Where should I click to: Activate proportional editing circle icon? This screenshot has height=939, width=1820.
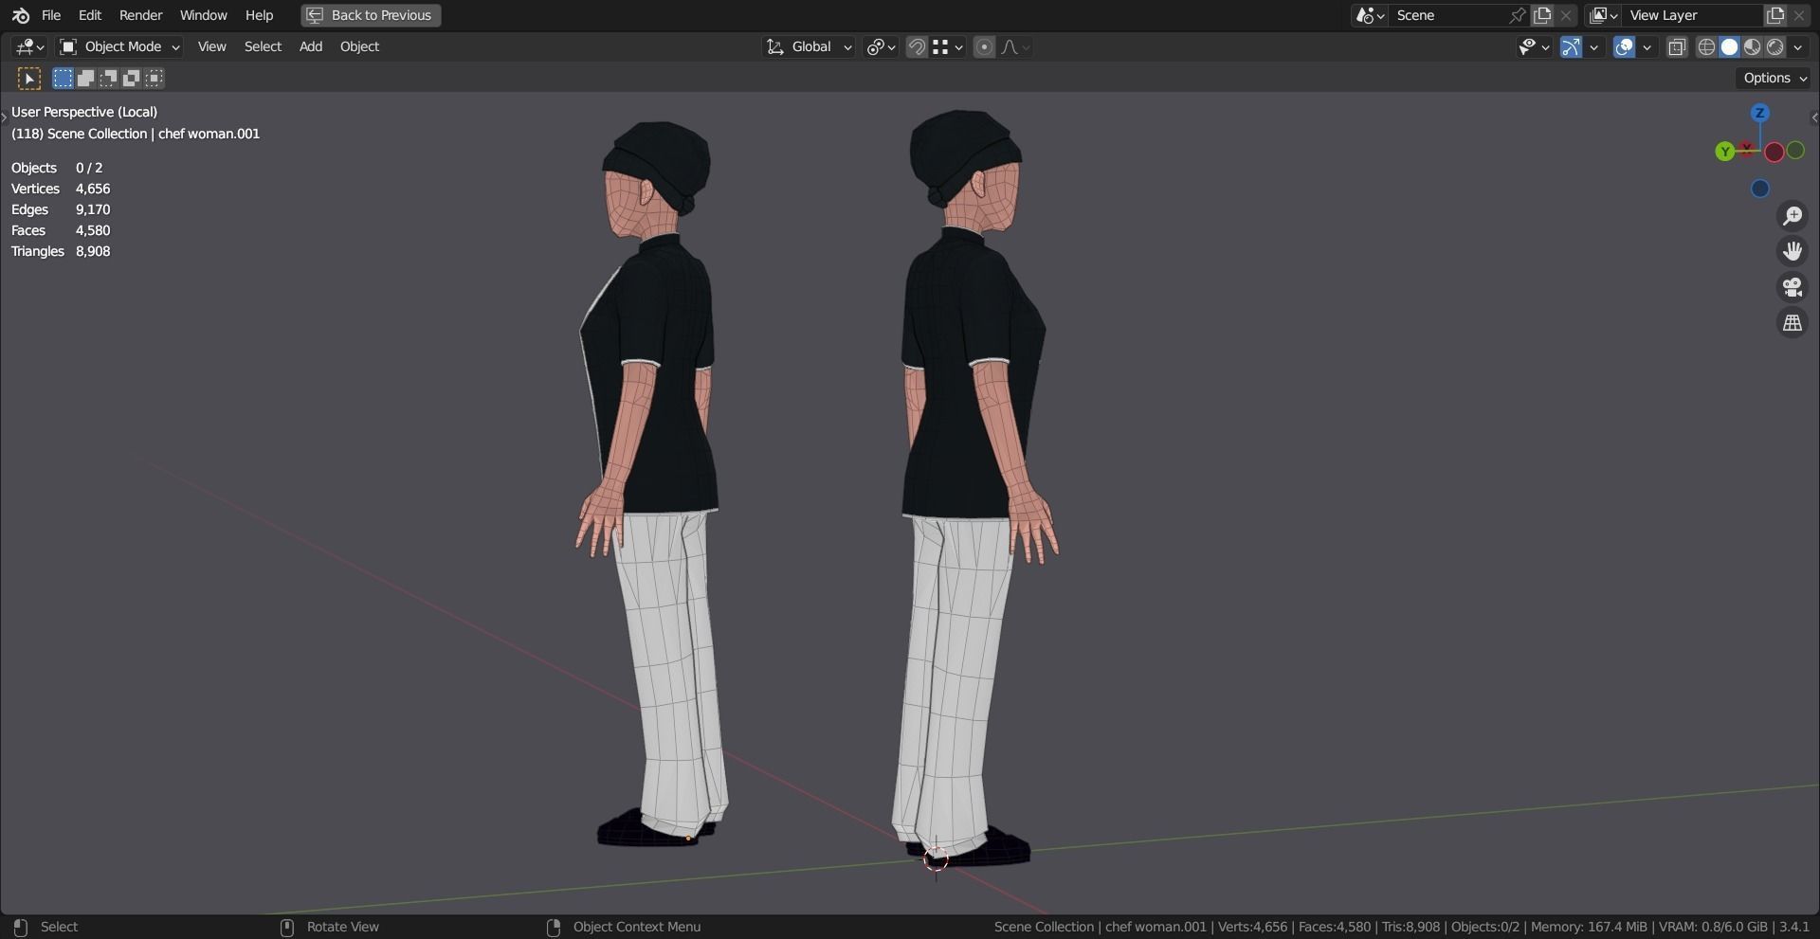(x=984, y=46)
